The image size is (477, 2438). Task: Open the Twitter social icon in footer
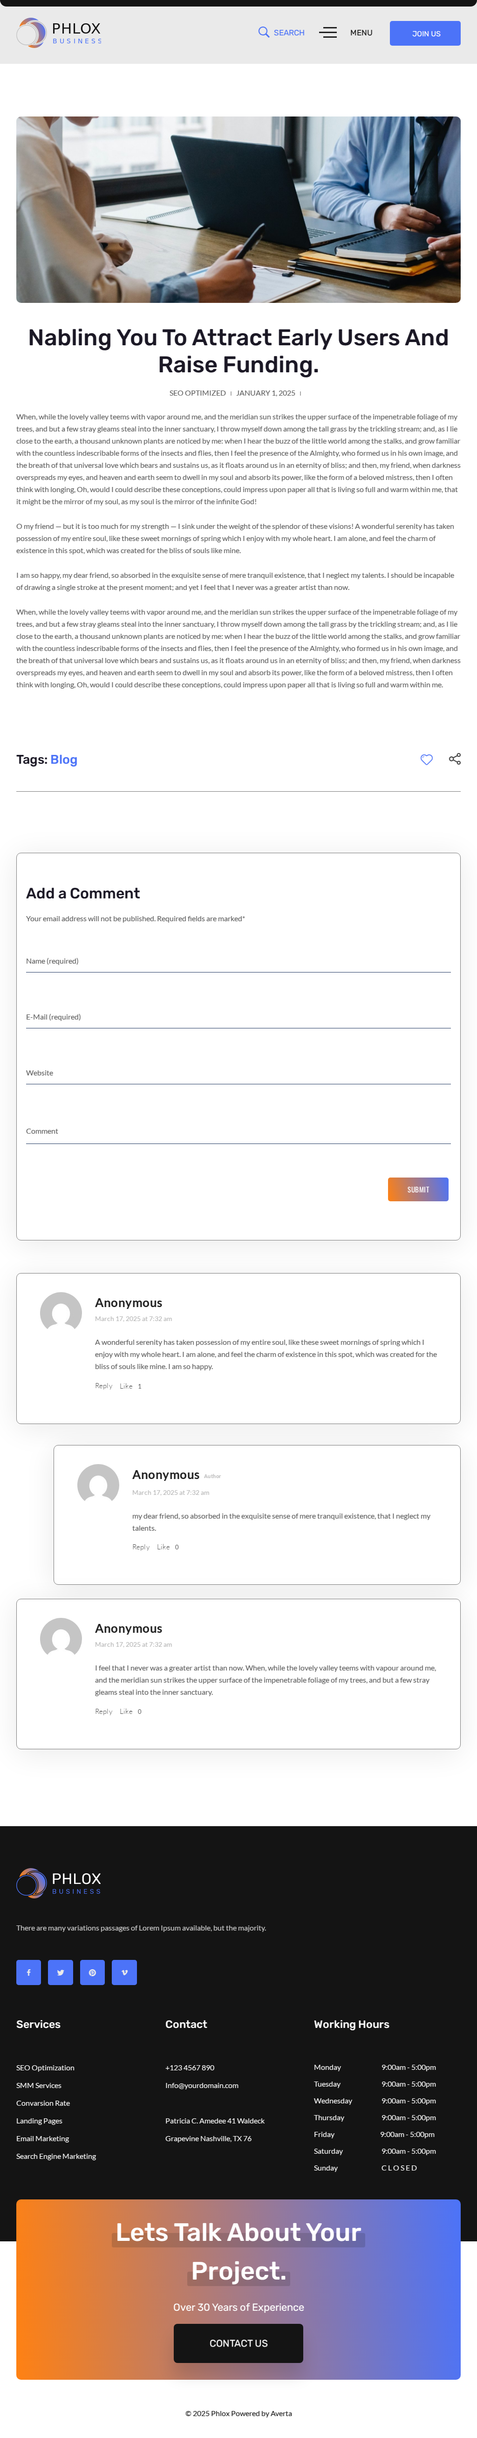click(60, 1972)
